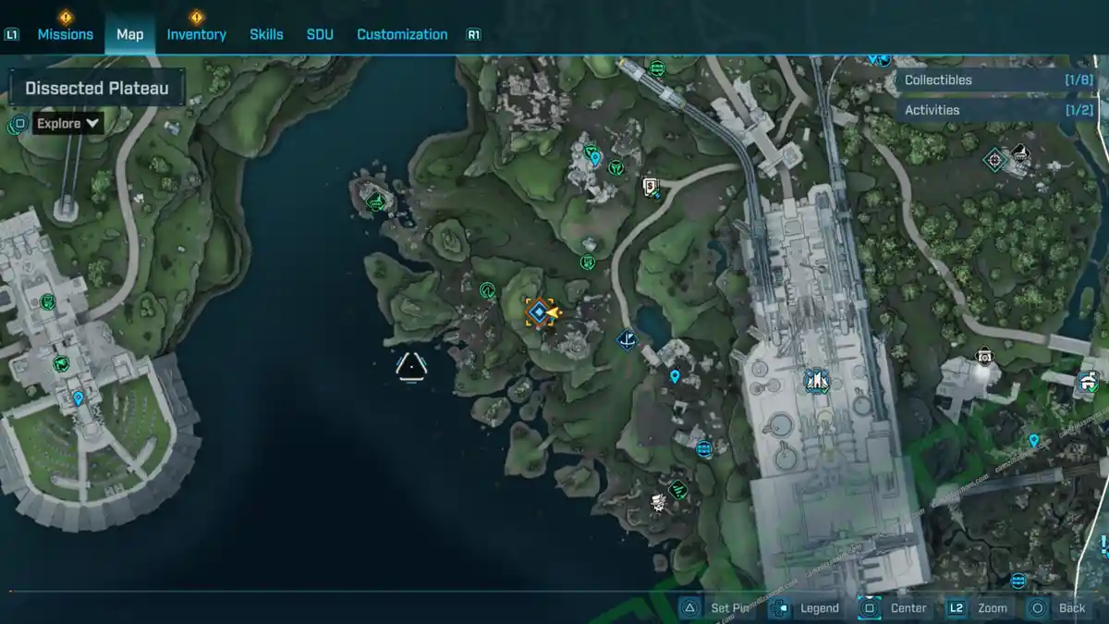Click the green icon on the small western island
Viewport: 1109px width, 624px height.
(x=376, y=202)
